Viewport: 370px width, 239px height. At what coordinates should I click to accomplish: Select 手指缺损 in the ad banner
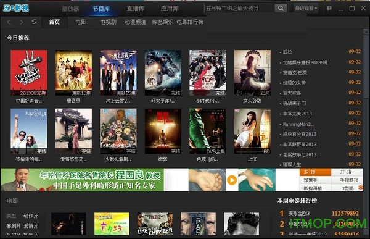click(x=349, y=180)
